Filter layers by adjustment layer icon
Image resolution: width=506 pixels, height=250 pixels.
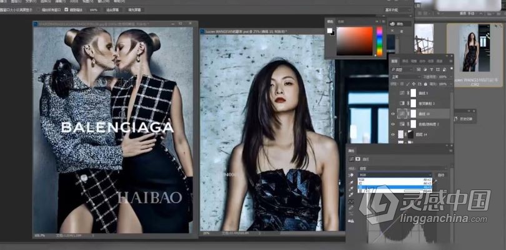pos(425,69)
